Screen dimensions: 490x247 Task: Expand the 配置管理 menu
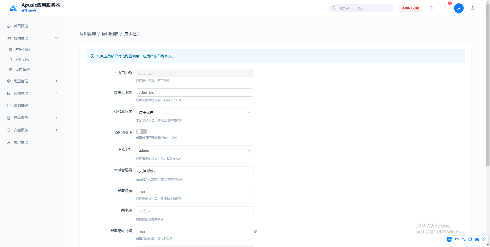[32, 81]
